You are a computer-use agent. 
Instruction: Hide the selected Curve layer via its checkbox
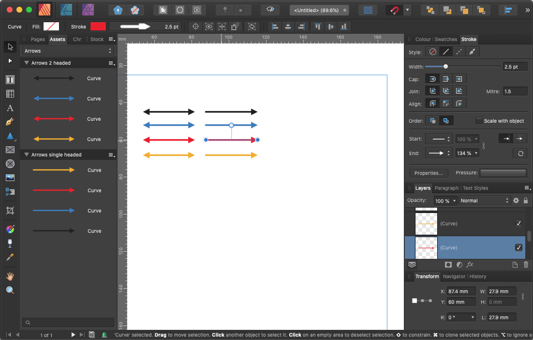518,247
